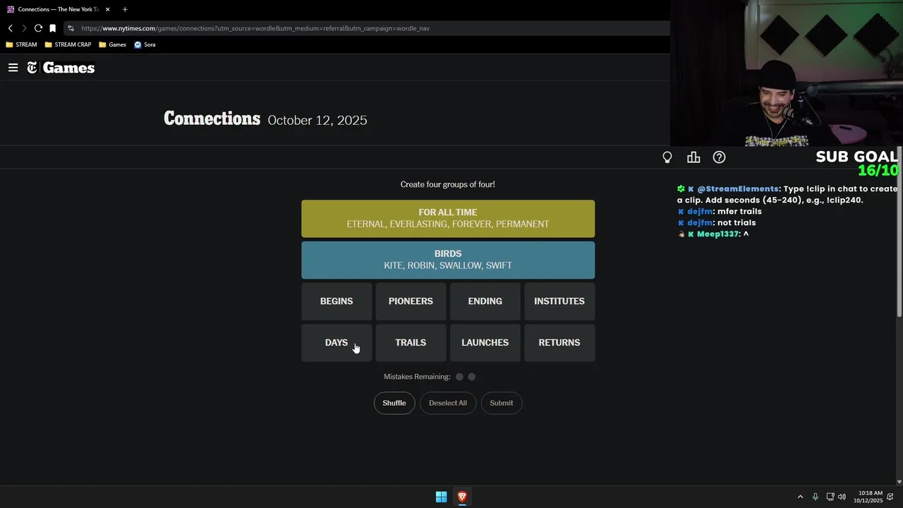Screen dimensions: 903x508
Task: Open the hamburger navigation menu
Action: (x=13, y=68)
